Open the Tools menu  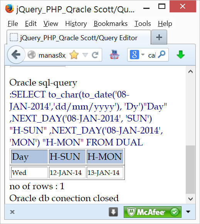(143, 24)
